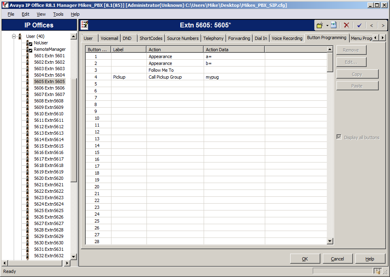Open the new record dropdown arrow

pos(327,25)
